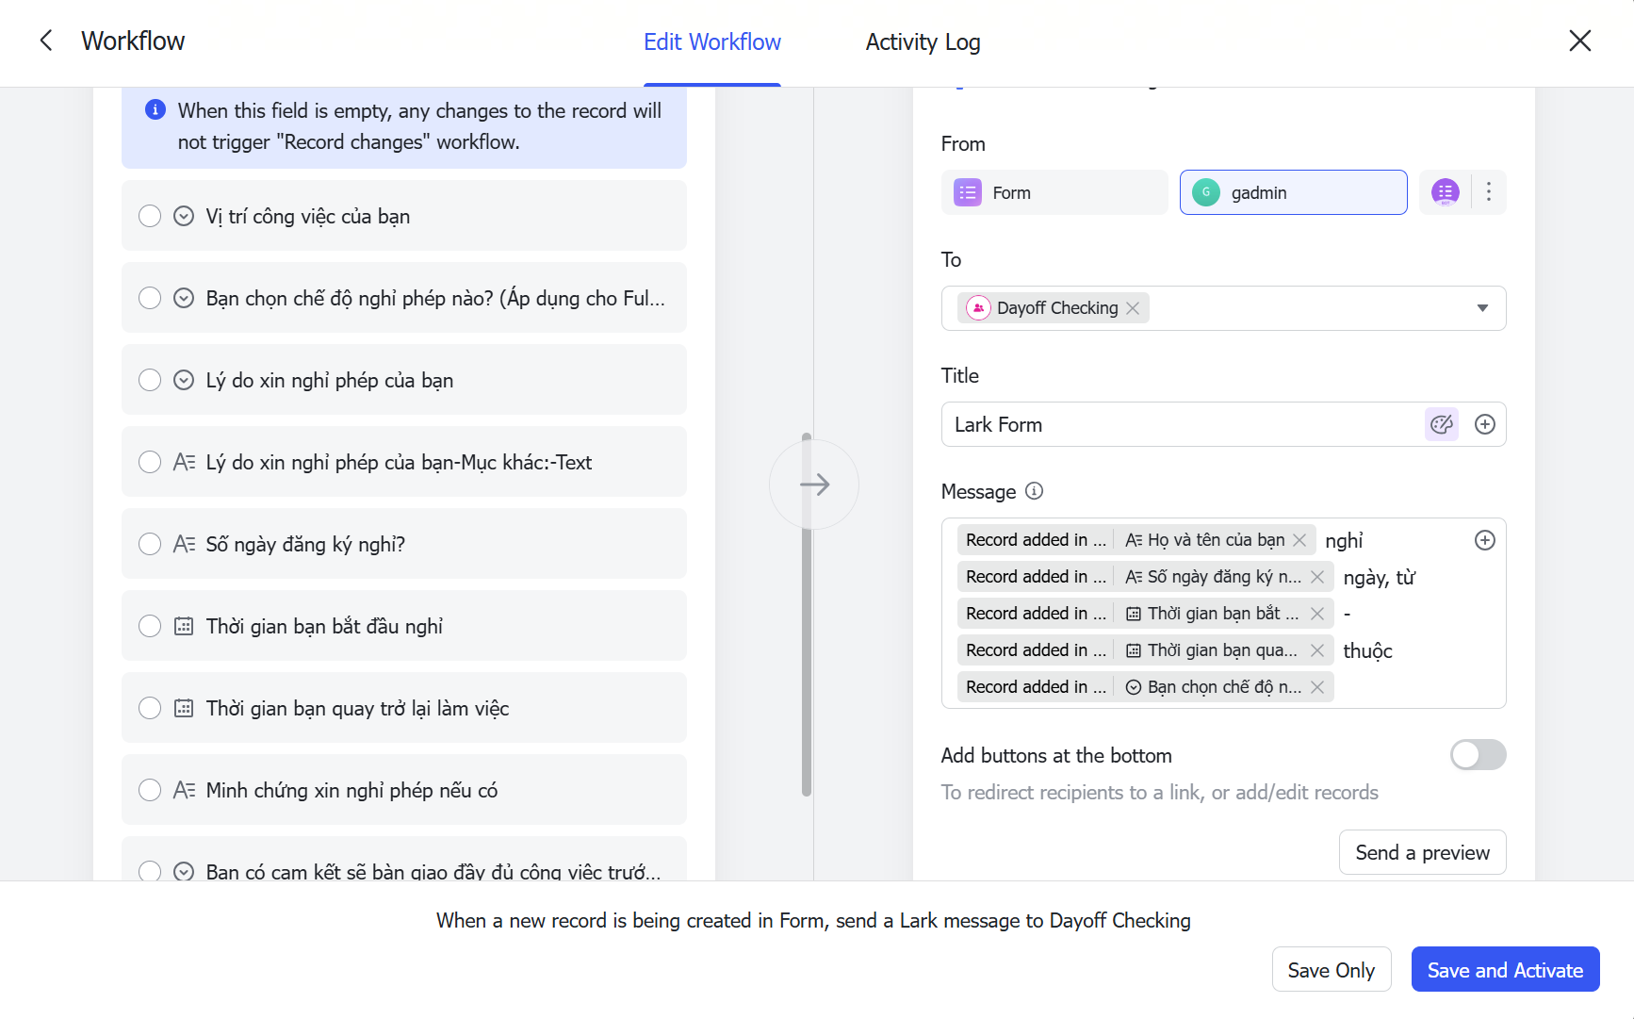The height and width of the screenshot is (1019, 1634).
Task: Select the 'Vị trí công việc của bạn' radio button
Action: click(x=150, y=216)
